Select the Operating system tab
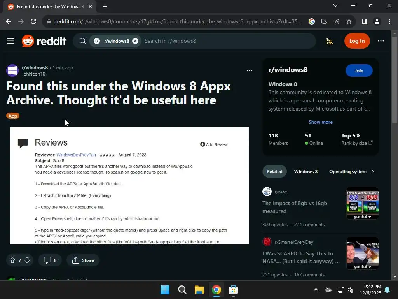Screen dimensions: 398x299 pyautogui.click(x=348, y=171)
